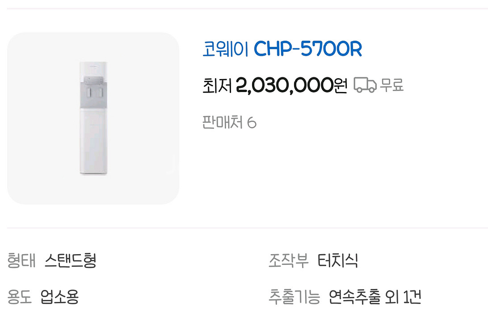Open the 코웨이 CHP-5700R product title link
Screen dimensions: 488x335
point(282,49)
